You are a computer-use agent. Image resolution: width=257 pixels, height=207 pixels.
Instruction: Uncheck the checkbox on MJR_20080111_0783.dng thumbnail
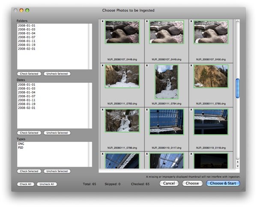coord(103,65)
